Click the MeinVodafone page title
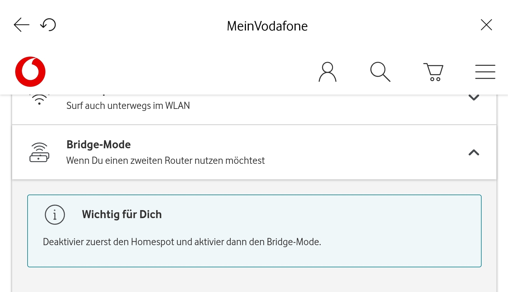508x292 pixels. 267,26
